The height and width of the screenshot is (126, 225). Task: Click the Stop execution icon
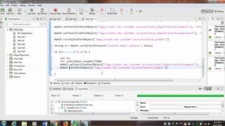click(x=102, y=11)
